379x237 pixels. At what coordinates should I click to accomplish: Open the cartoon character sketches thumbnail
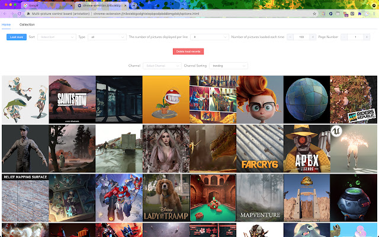coord(25,100)
